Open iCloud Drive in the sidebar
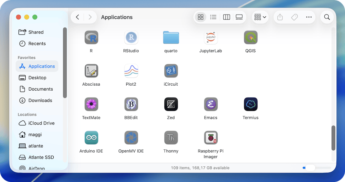 (x=37, y=123)
